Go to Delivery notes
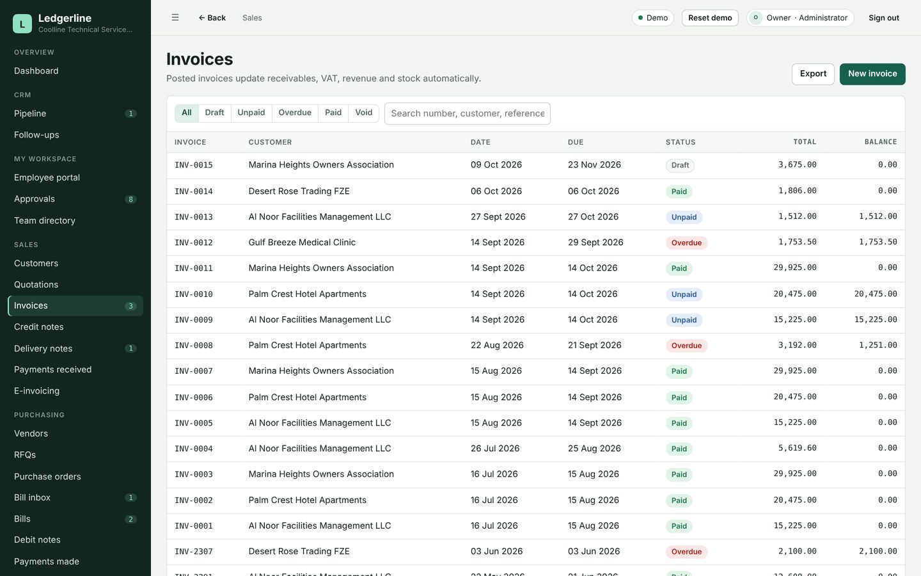The image size is (921, 576). pyautogui.click(x=75, y=349)
